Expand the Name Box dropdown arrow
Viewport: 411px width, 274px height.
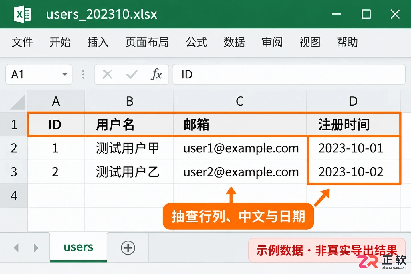pyautogui.click(x=65, y=74)
